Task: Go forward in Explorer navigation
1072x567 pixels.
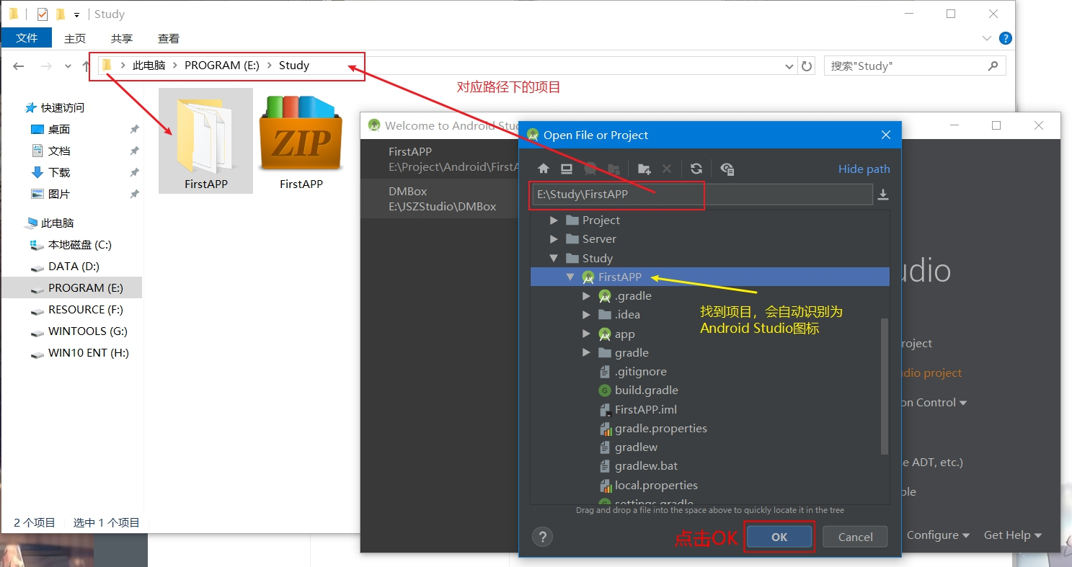Action: (x=45, y=66)
